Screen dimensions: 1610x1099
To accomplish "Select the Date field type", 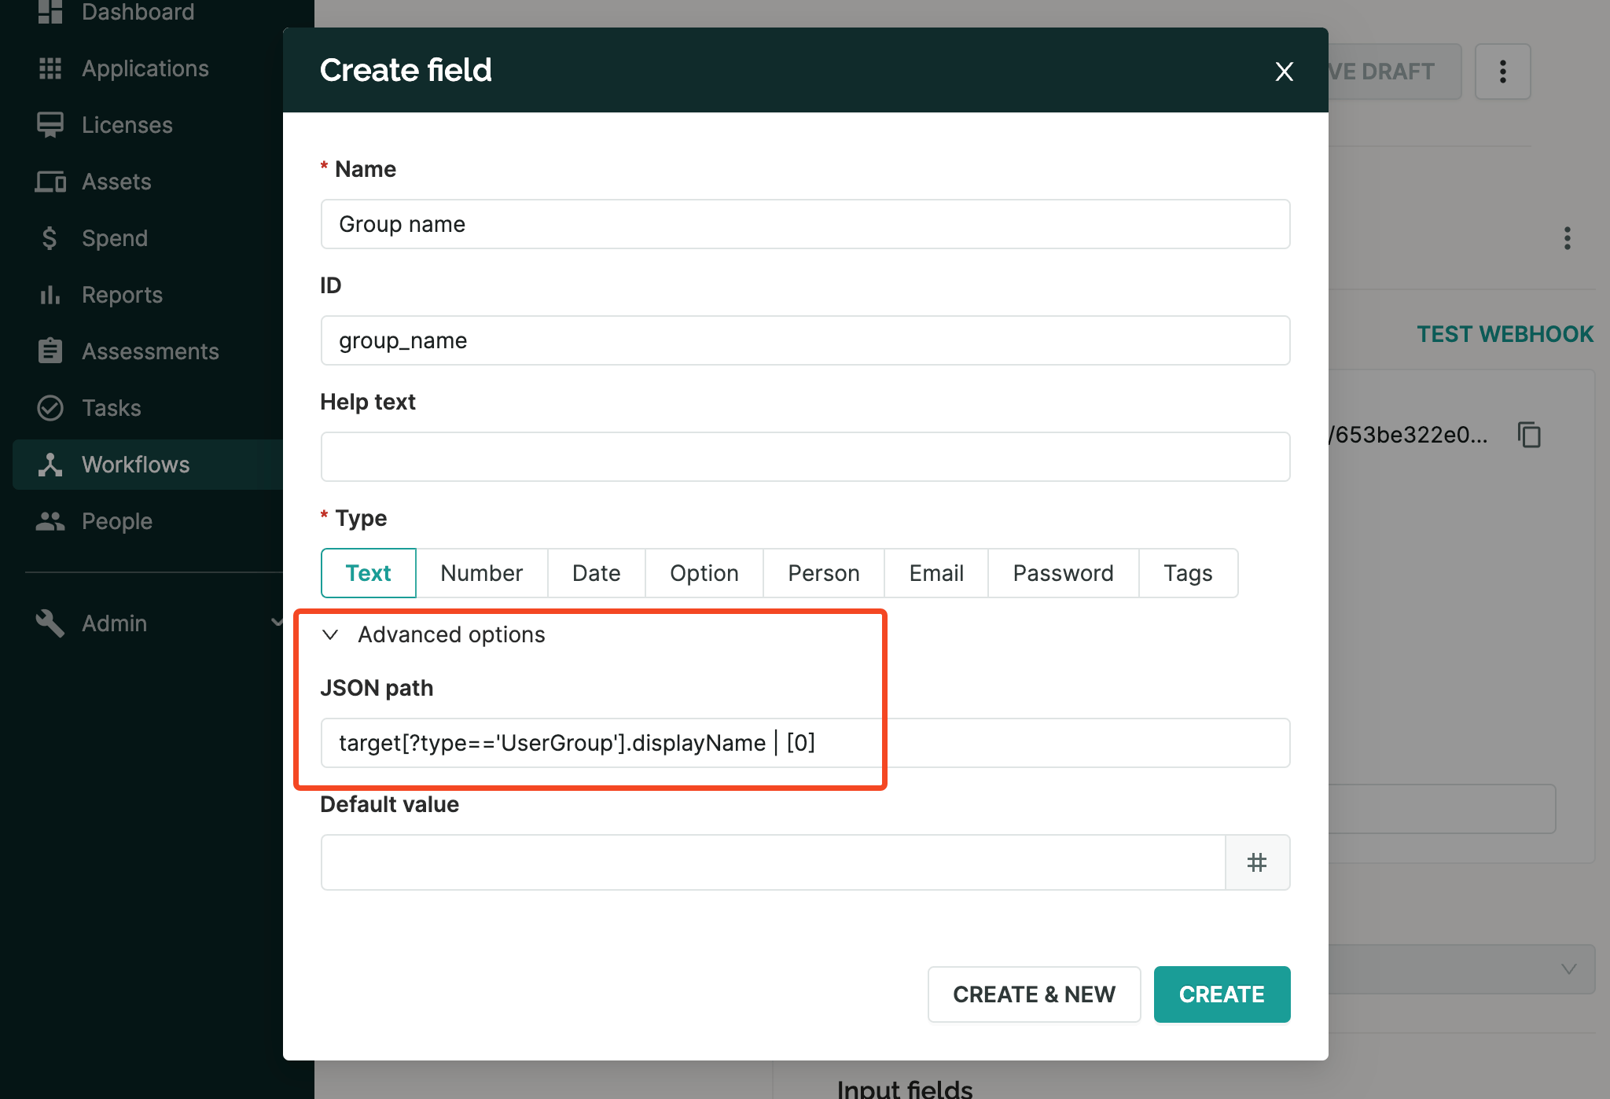I will (597, 573).
